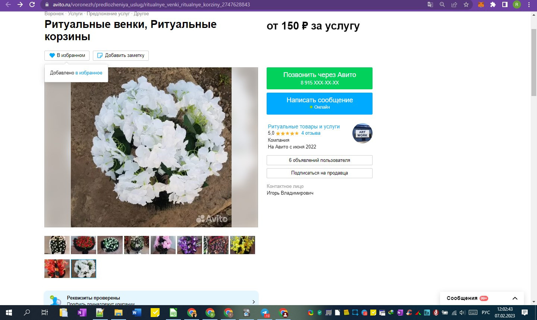Select fourth thumbnail with white-flowered basket
The width and height of the screenshot is (537, 320).
coord(136,245)
